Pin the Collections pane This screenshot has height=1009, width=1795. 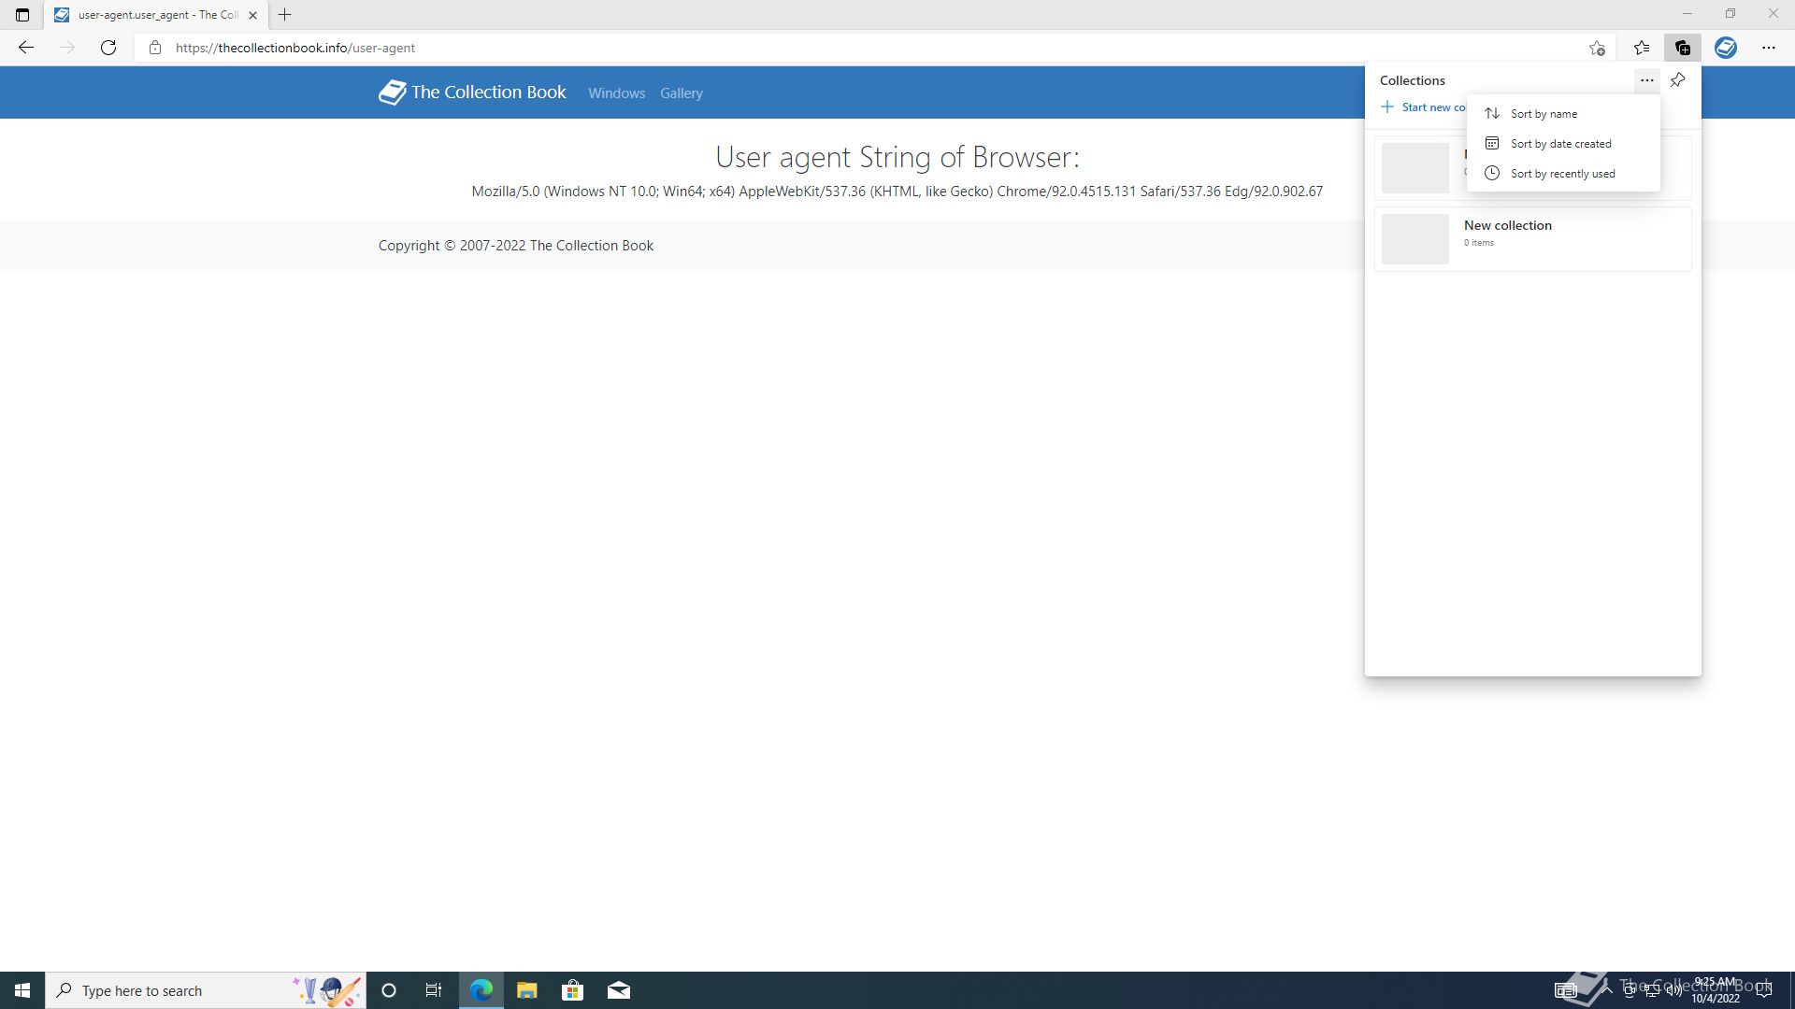(x=1678, y=80)
